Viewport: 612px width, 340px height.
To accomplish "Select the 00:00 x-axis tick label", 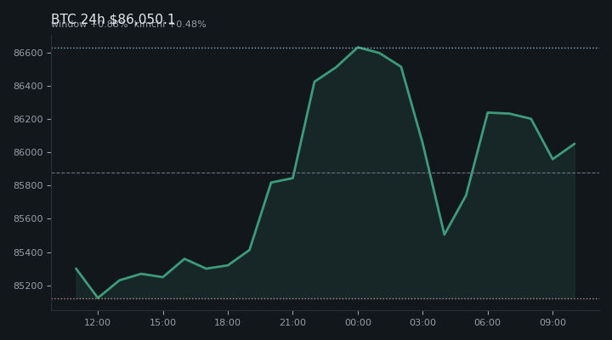I will tap(358, 322).
